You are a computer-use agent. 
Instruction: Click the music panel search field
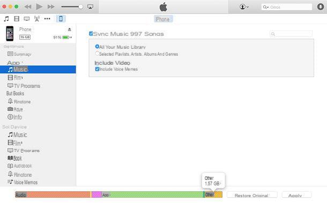tap(291, 34)
